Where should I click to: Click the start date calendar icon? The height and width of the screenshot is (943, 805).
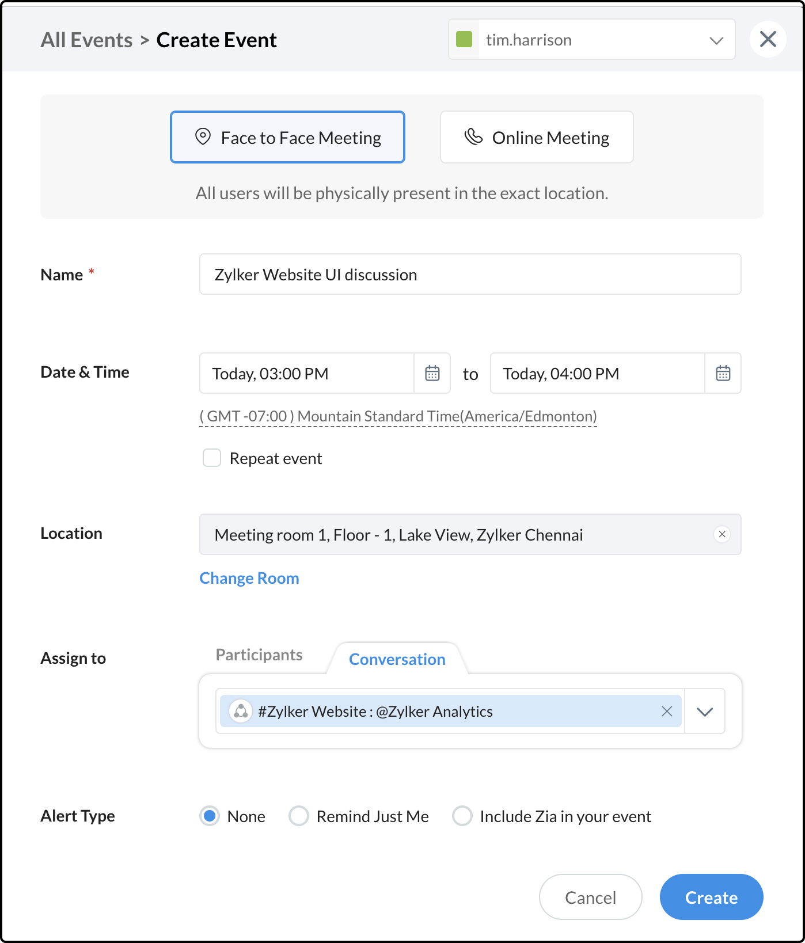click(x=432, y=373)
